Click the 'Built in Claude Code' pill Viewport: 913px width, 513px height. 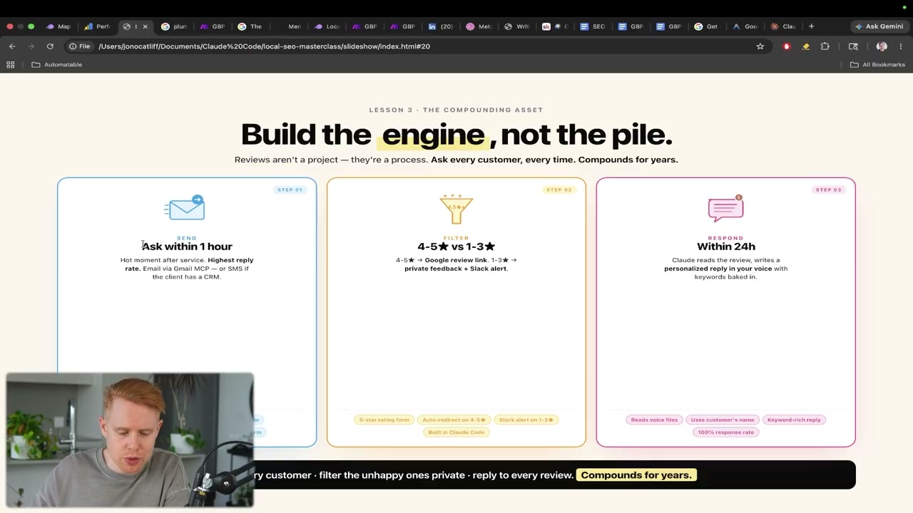tap(456, 432)
